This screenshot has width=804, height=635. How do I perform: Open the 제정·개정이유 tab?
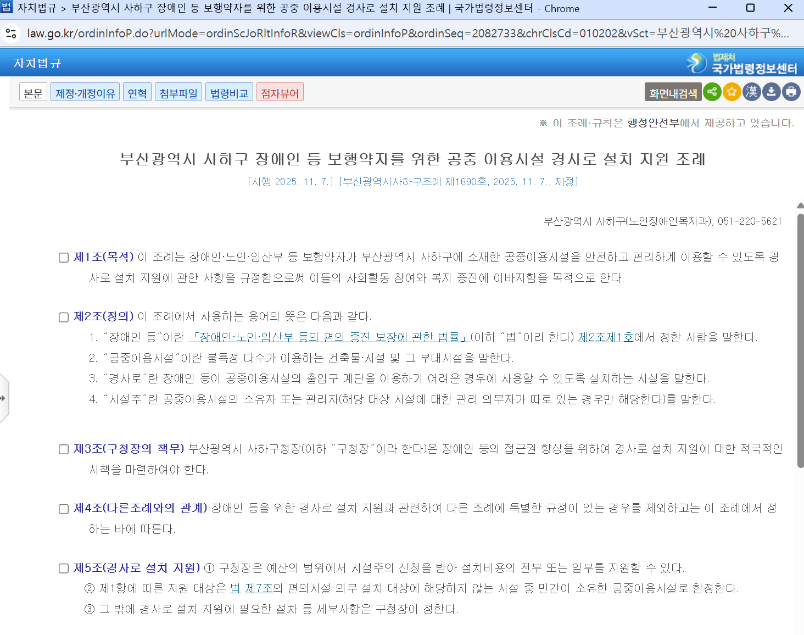point(85,92)
